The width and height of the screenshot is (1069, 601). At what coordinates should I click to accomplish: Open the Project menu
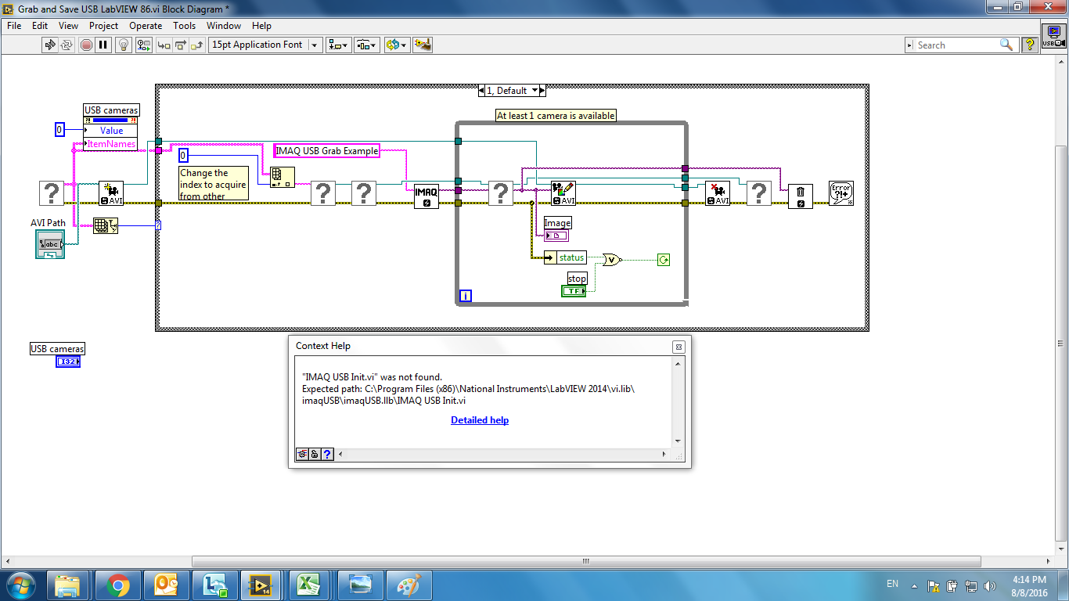[x=103, y=26]
